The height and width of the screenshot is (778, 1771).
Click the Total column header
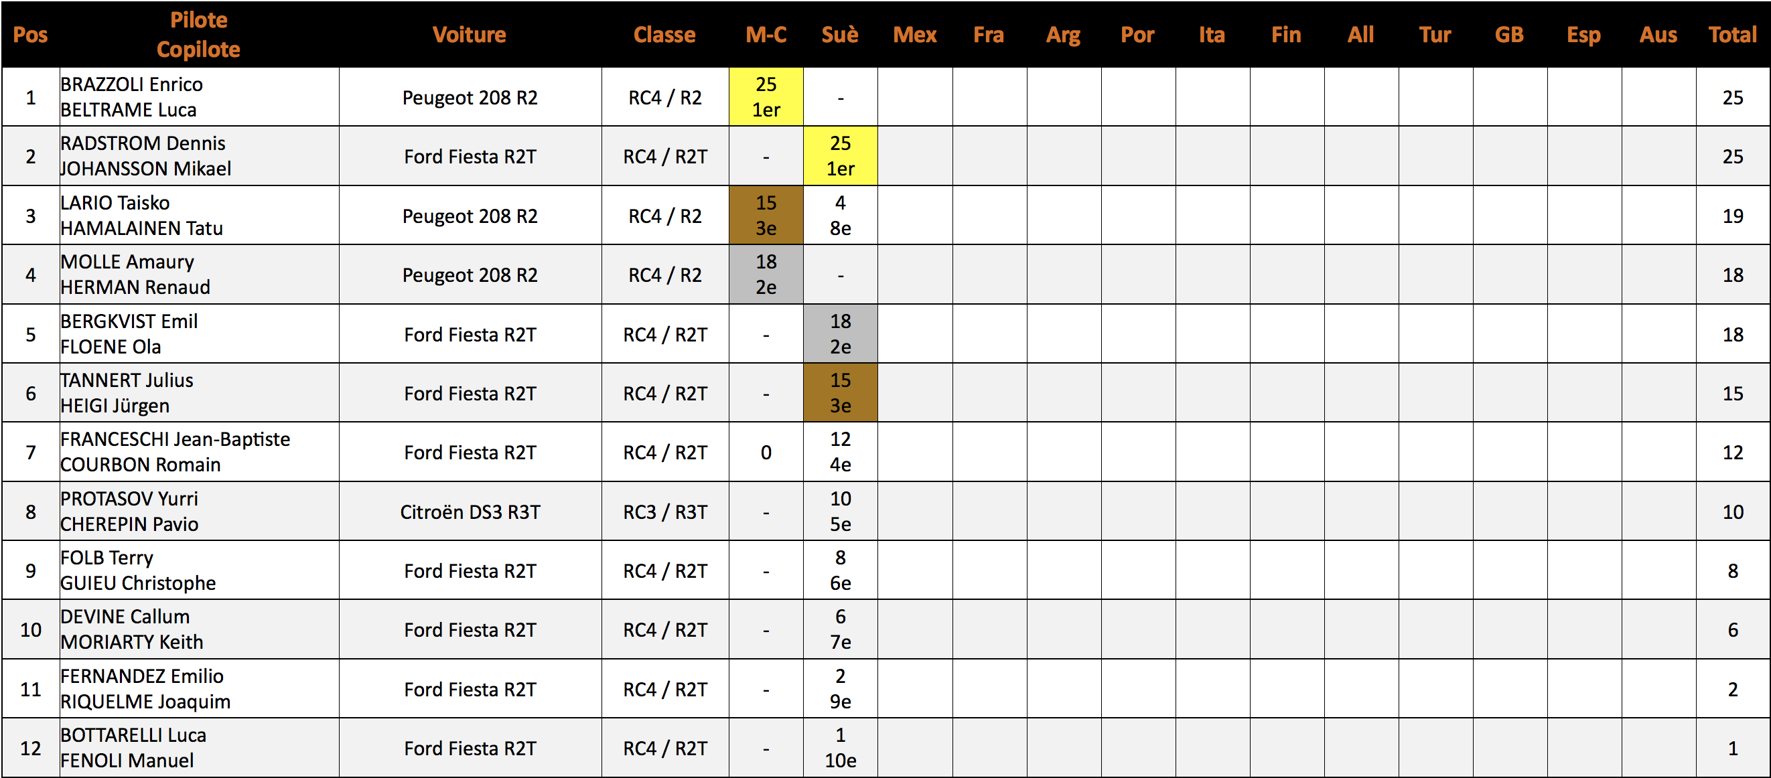tap(1731, 34)
